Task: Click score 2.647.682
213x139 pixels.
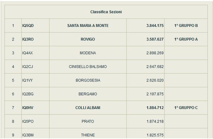Action: pos(155,67)
